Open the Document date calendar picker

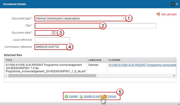pos(54,33)
